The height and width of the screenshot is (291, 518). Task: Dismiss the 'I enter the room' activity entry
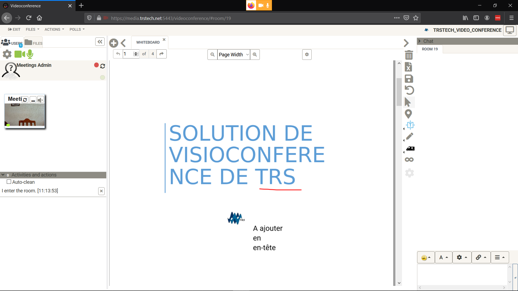(x=101, y=191)
